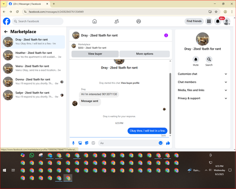
Task: Click the 'Hi I'm interested 9013071130' message
Action: point(99,94)
